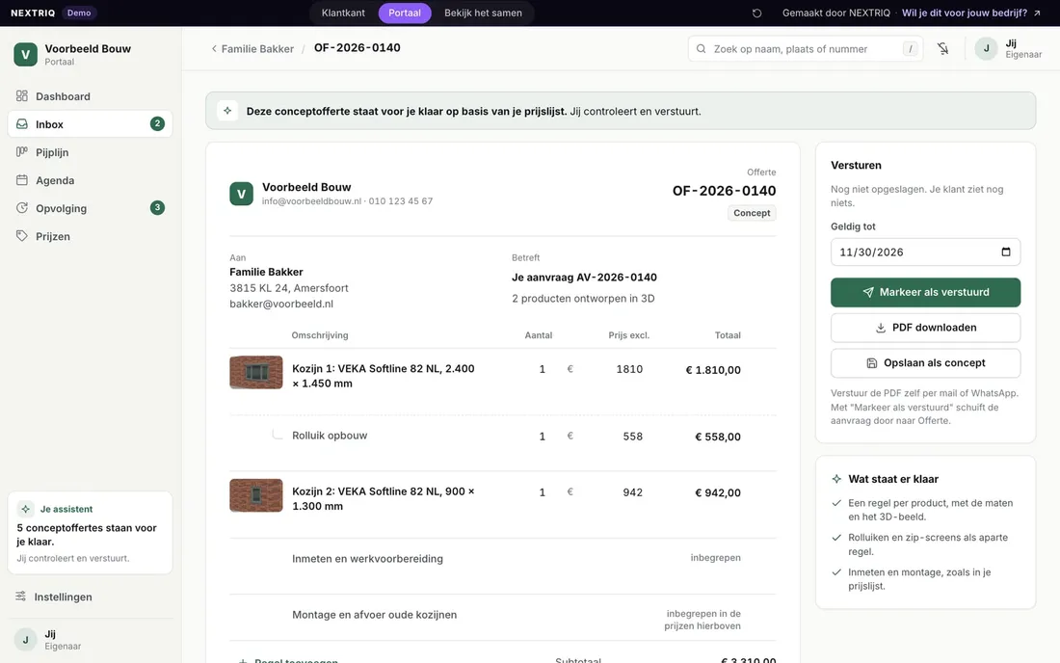The image size is (1060, 663).
Task: Open the Pijplijn view
Action: [90, 152]
